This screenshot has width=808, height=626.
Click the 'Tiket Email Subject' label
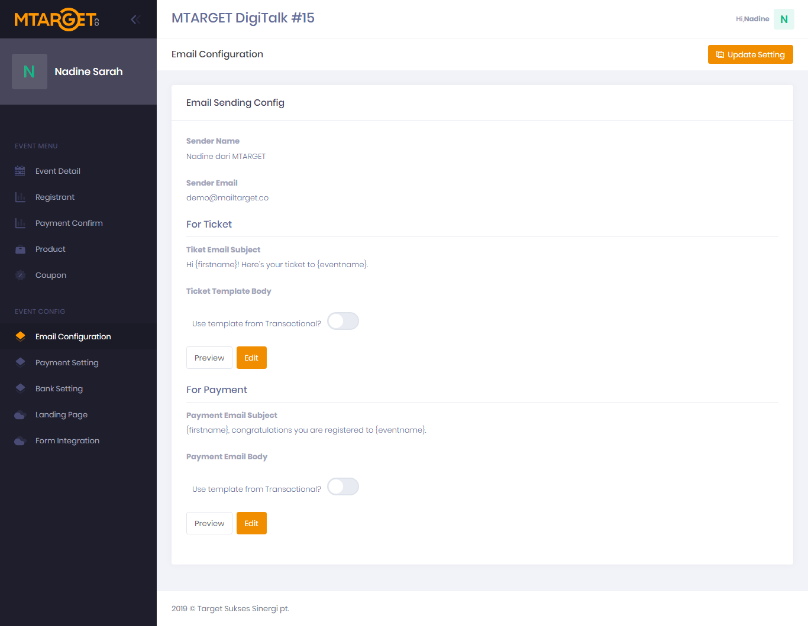tap(223, 249)
